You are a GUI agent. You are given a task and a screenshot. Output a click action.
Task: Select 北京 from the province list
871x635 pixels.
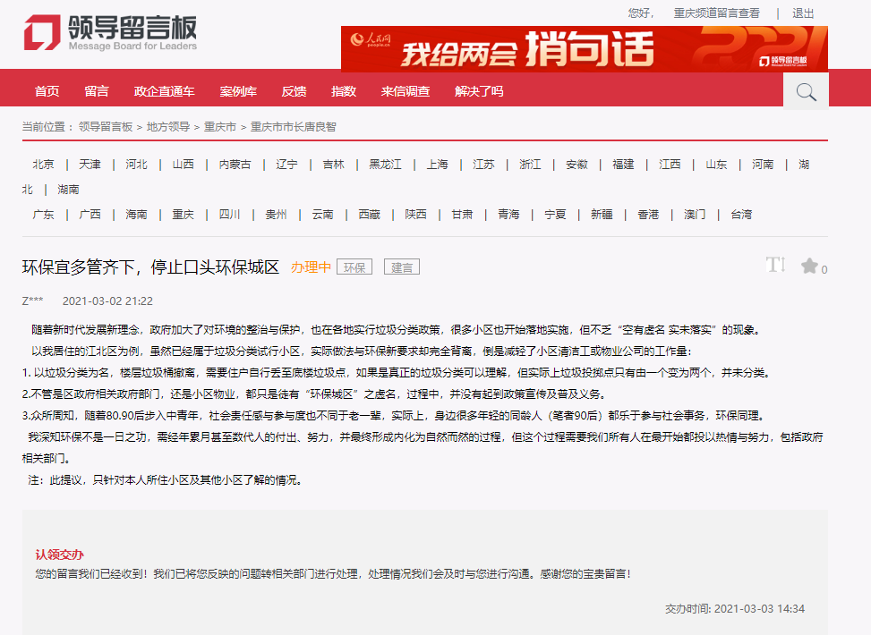[43, 165]
